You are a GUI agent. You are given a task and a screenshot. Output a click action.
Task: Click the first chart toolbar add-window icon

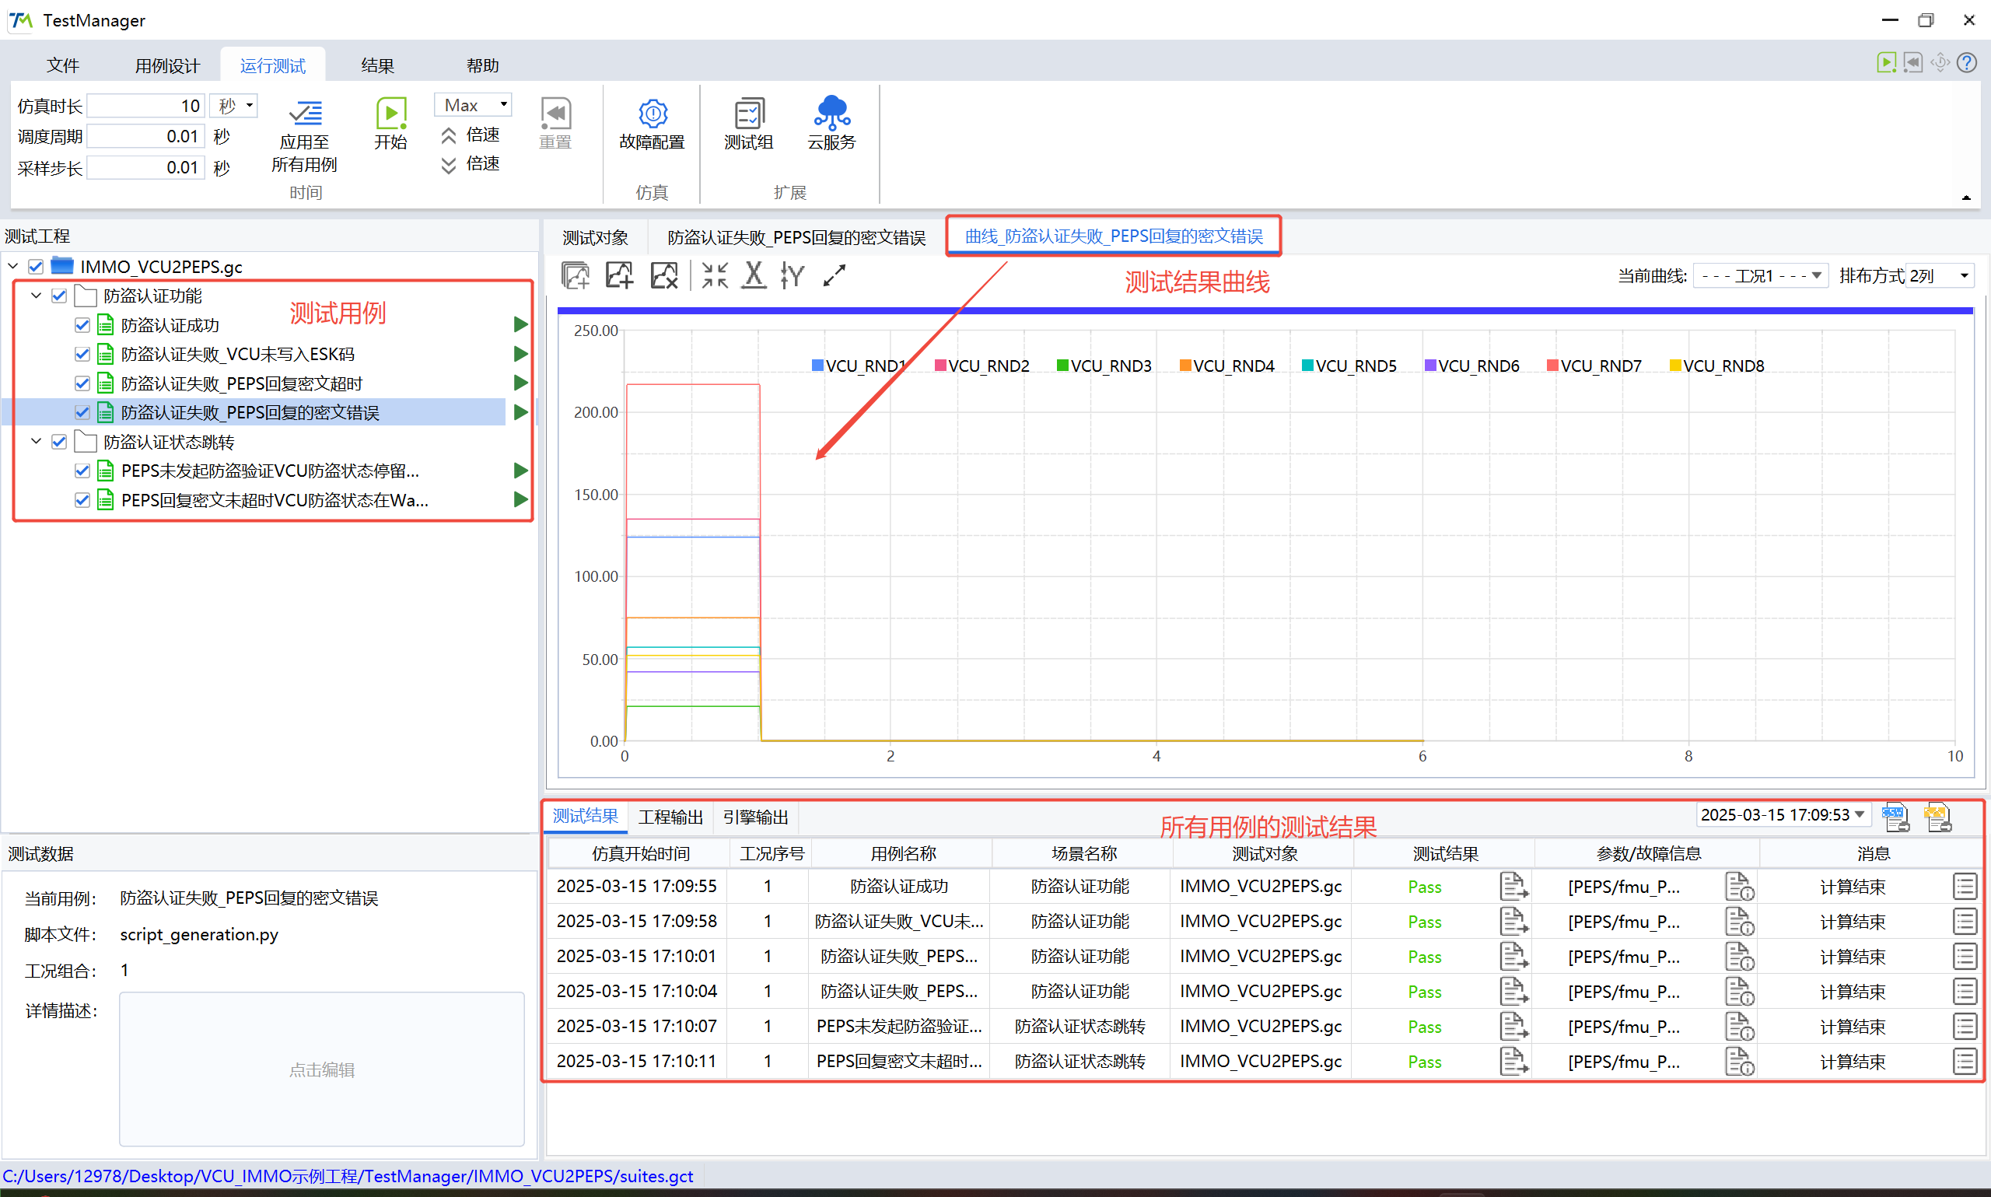click(575, 276)
